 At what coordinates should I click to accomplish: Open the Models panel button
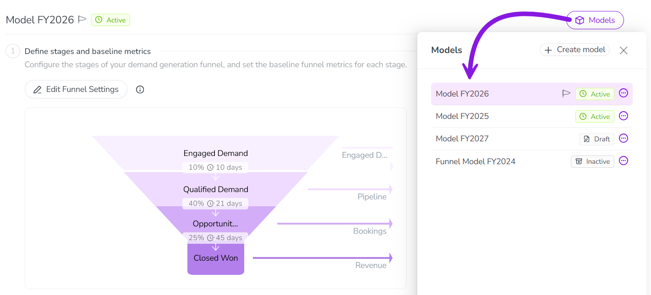595,20
